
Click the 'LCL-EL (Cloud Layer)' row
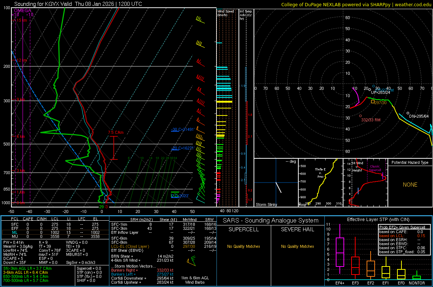pyautogui.click(x=164, y=246)
